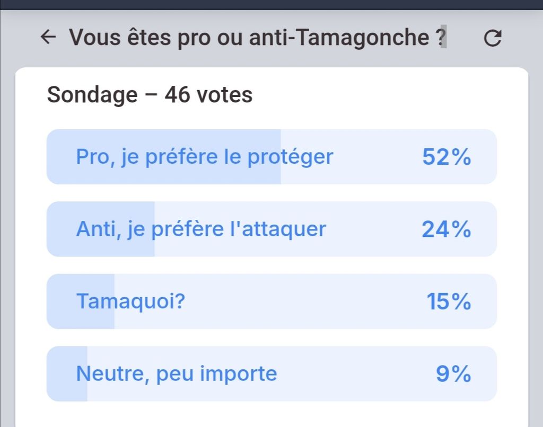Click the dark filled segment of the Anti bar
Image resolution: width=543 pixels, height=427 pixels.
(61, 244)
